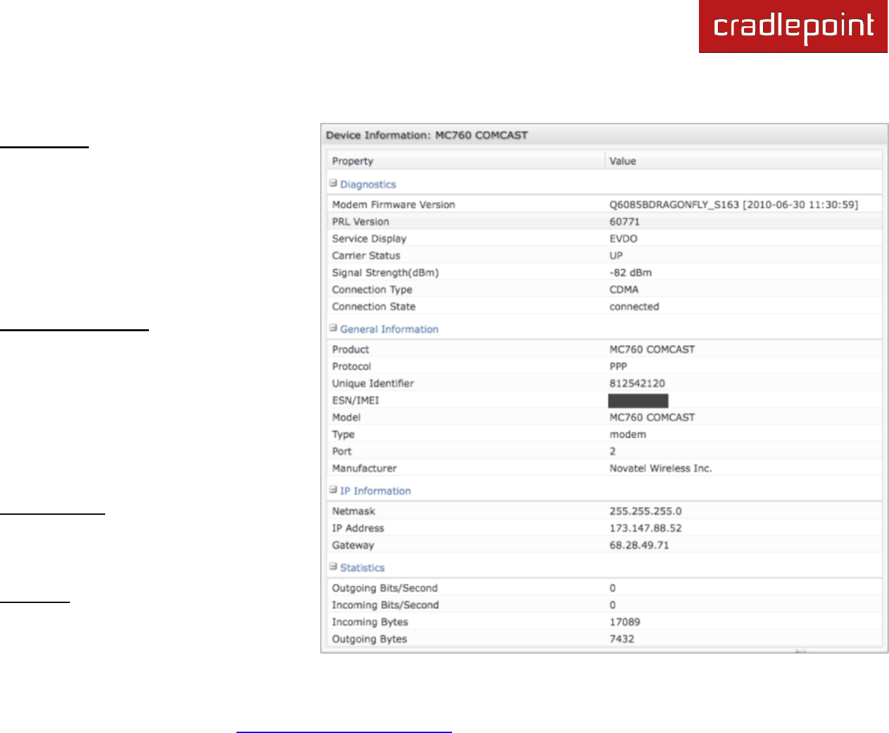889x733 pixels.
Task: Select the Novatel Wireless Inc. value
Action: click(x=660, y=468)
